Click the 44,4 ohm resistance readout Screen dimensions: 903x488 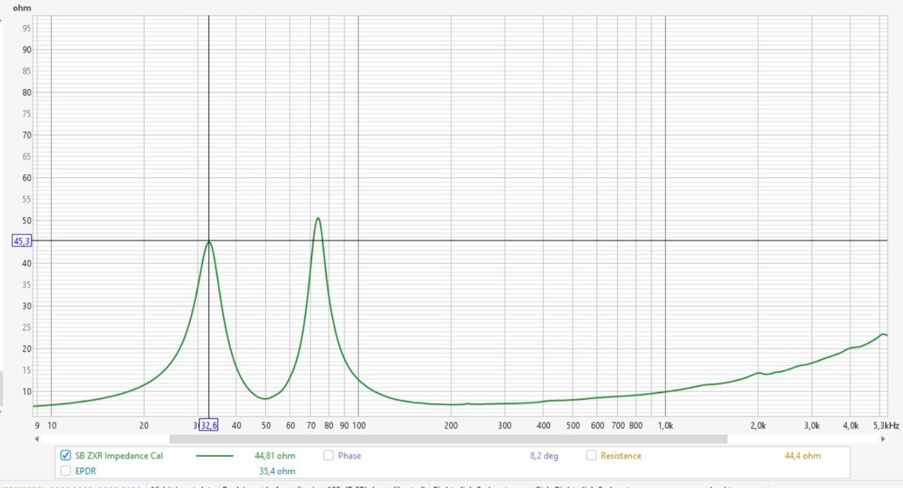coord(802,456)
